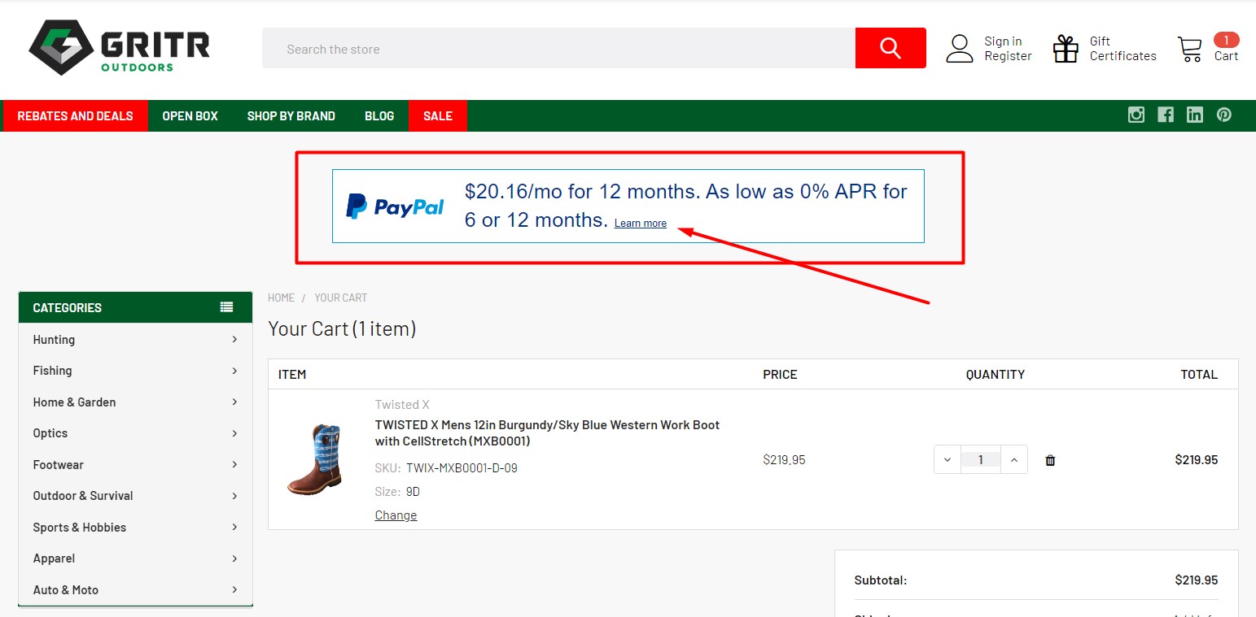Open Rebates and Deals menu

click(75, 115)
